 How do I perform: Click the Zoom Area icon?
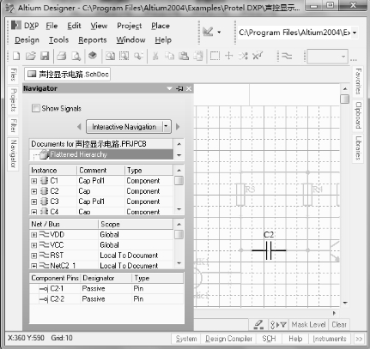124,56
